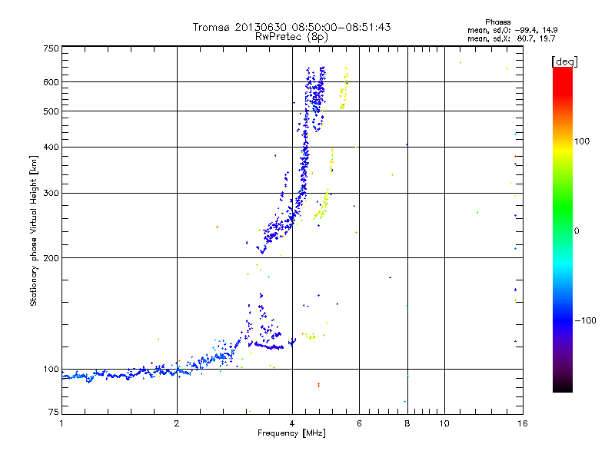This screenshot has width=615, height=461.
Task: Click the 'RwPretec (8p)' subtitle
Action: (x=291, y=37)
